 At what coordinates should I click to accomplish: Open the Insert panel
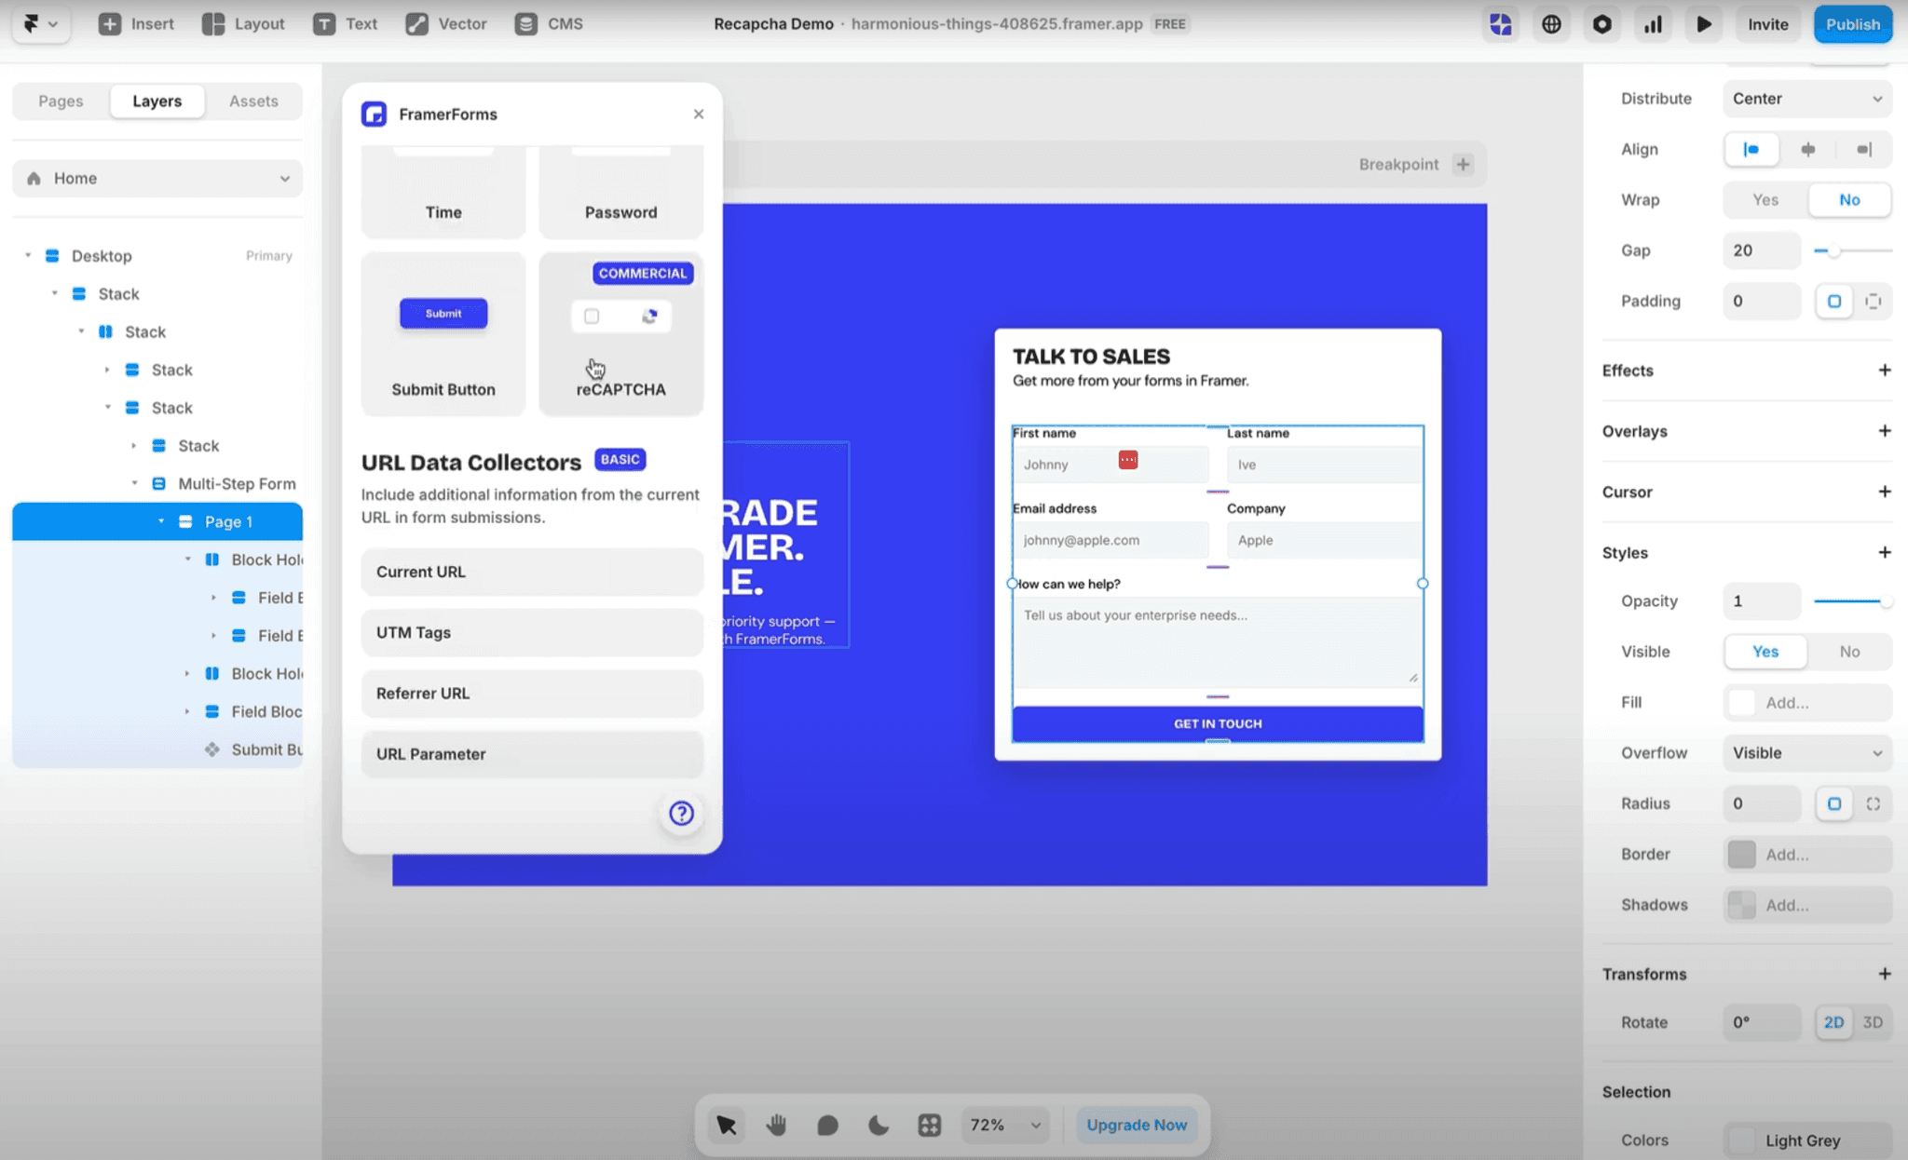coord(136,23)
